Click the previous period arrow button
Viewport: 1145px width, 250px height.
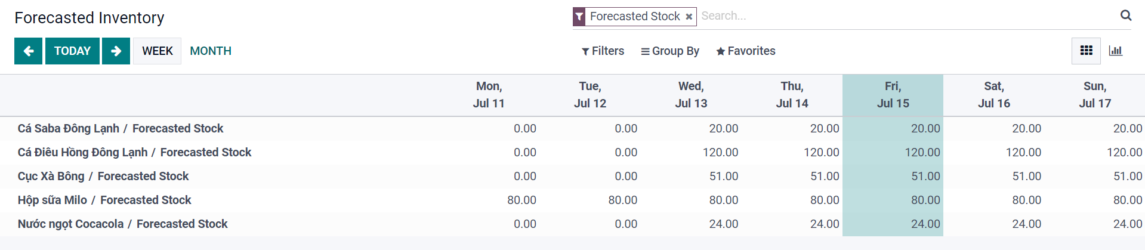click(28, 51)
